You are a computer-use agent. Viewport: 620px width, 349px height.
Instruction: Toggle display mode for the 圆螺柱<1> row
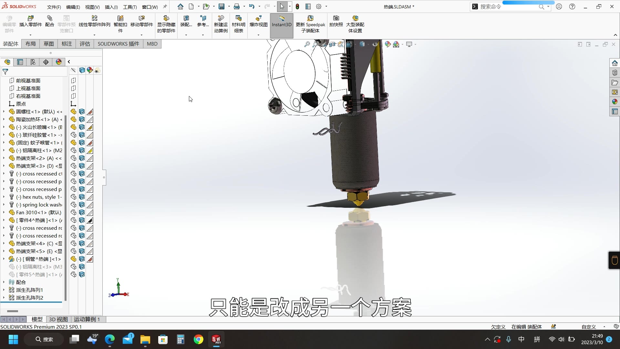(x=82, y=111)
